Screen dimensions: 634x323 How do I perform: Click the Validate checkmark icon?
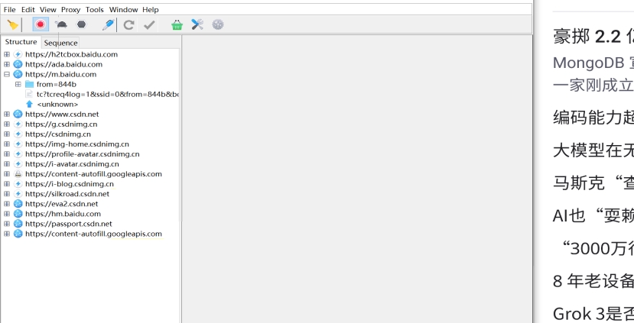click(x=150, y=25)
